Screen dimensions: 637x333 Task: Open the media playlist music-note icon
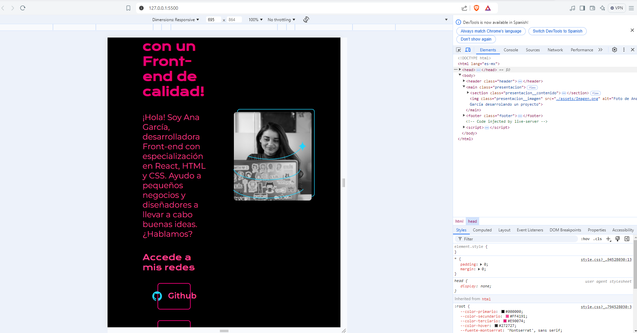pyautogui.click(x=572, y=8)
